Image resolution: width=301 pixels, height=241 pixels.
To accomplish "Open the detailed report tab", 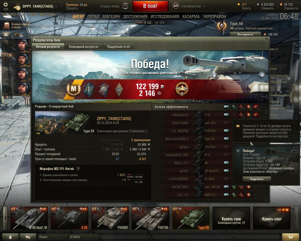I will (119, 46).
